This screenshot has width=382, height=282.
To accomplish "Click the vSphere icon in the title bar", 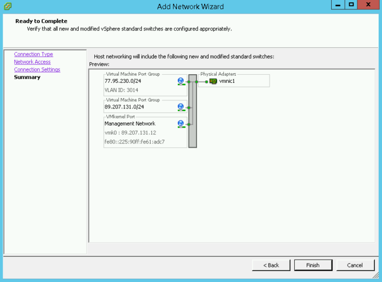I will tap(8, 6).
